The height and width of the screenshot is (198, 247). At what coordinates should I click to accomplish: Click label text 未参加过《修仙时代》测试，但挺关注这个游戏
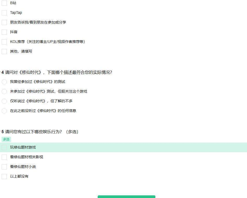tap(49, 91)
